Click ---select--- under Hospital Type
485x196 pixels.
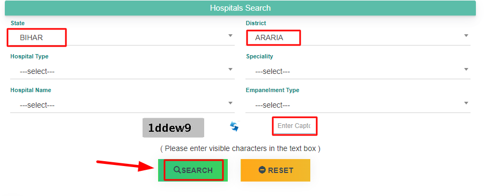click(37, 71)
